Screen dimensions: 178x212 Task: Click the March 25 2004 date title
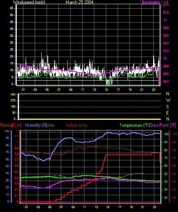pyautogui.click(x=79, y=2)
